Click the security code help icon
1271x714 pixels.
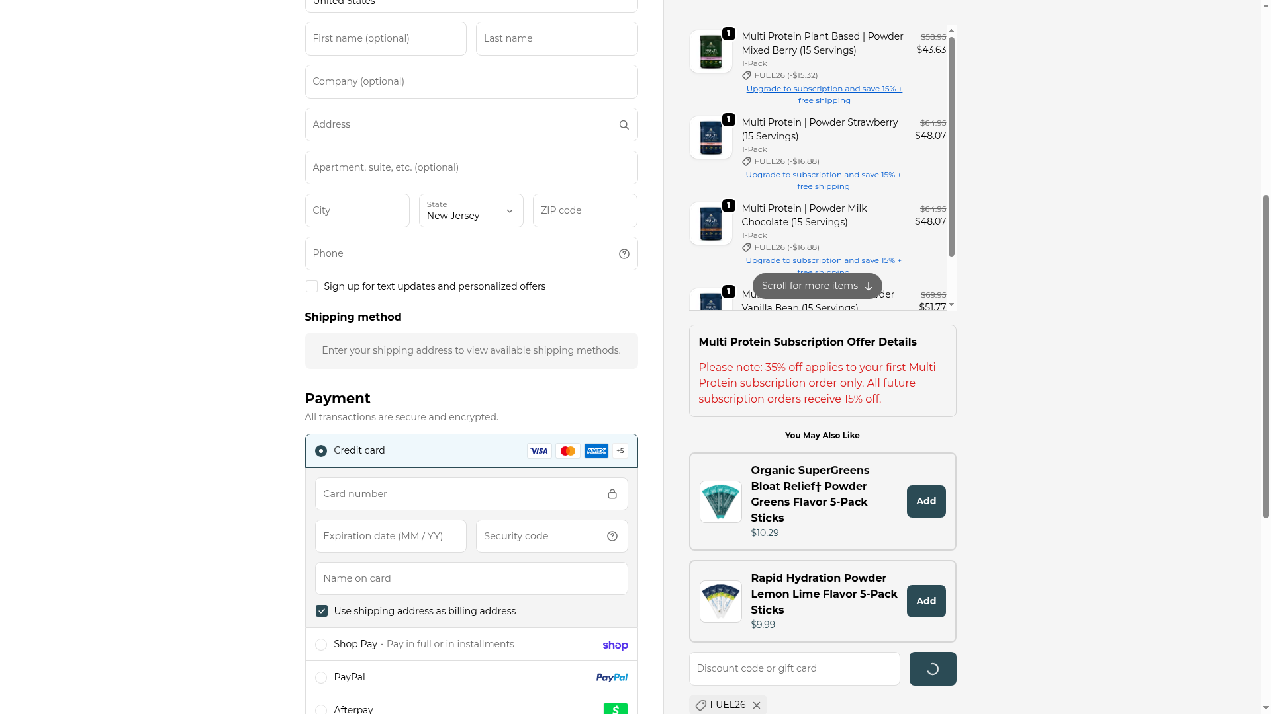pyautogui.click(x=612, y=536)
